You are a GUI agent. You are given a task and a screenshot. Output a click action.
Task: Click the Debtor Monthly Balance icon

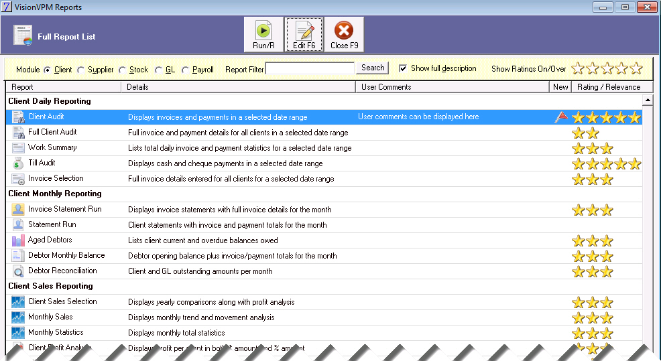(18, 256)
